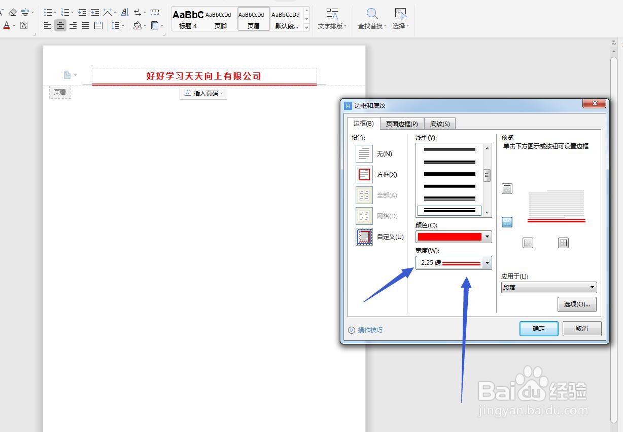Select the justify alignment icon
The height and width of the screenshot is (432, 623).
click(85, 26)
